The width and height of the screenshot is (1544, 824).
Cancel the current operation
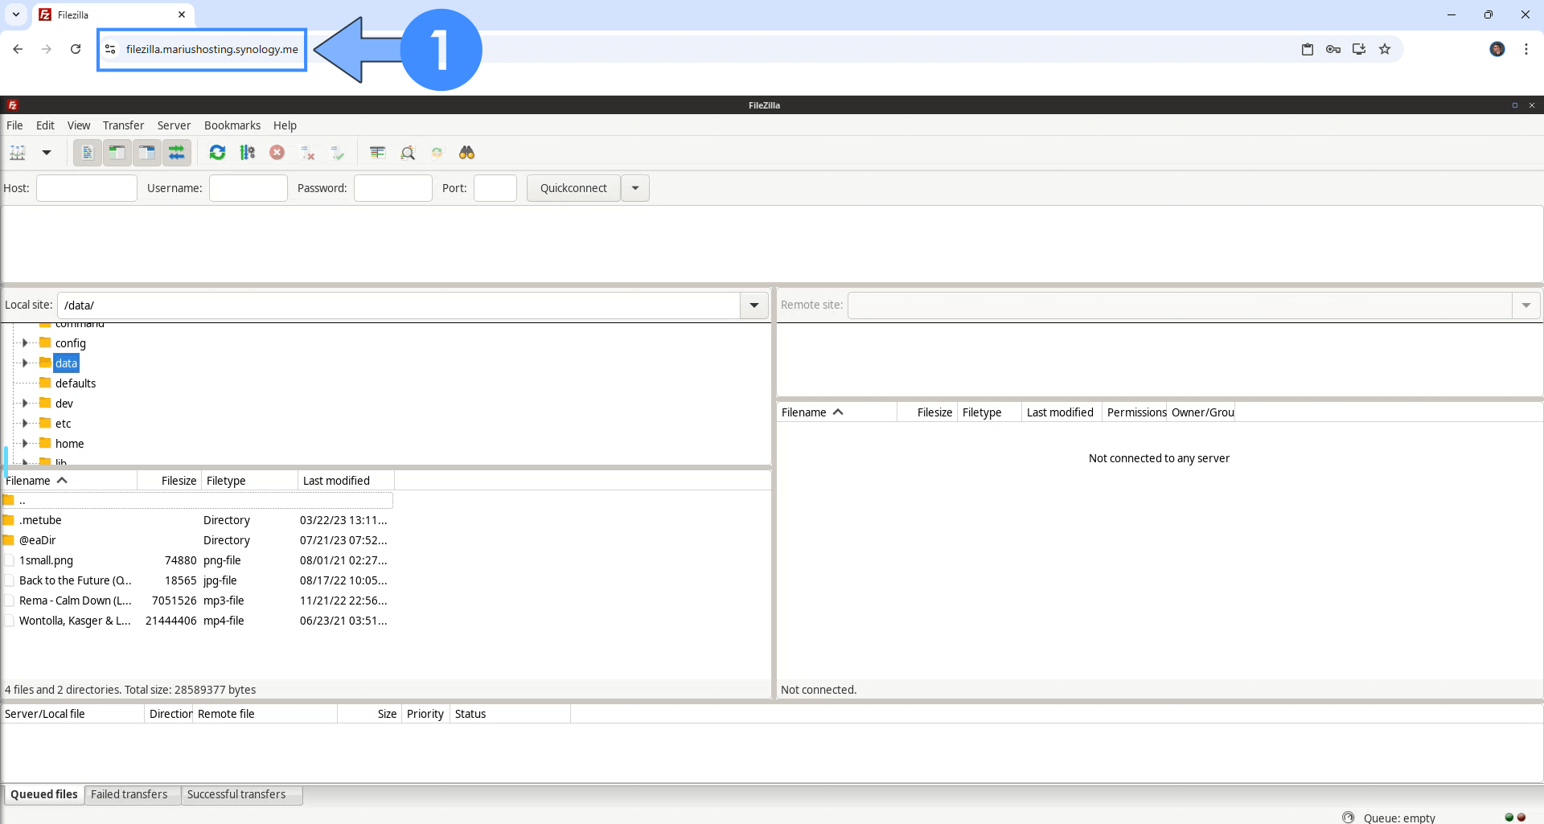pos(277,153)
